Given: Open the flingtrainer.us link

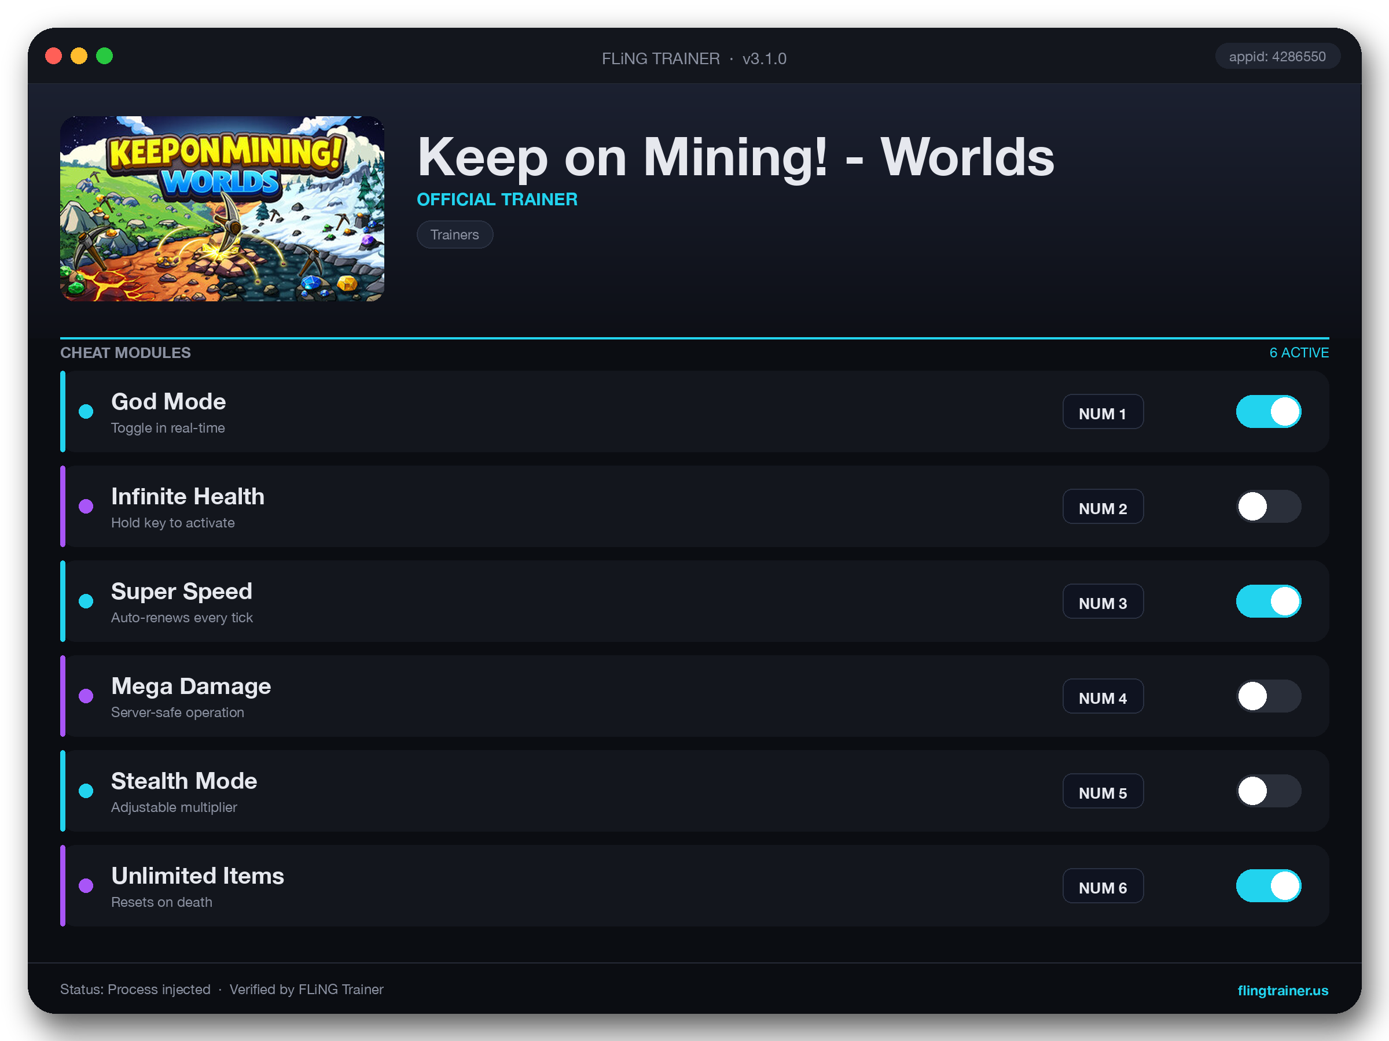Looking at the screenshot, I should point(1283,990).
